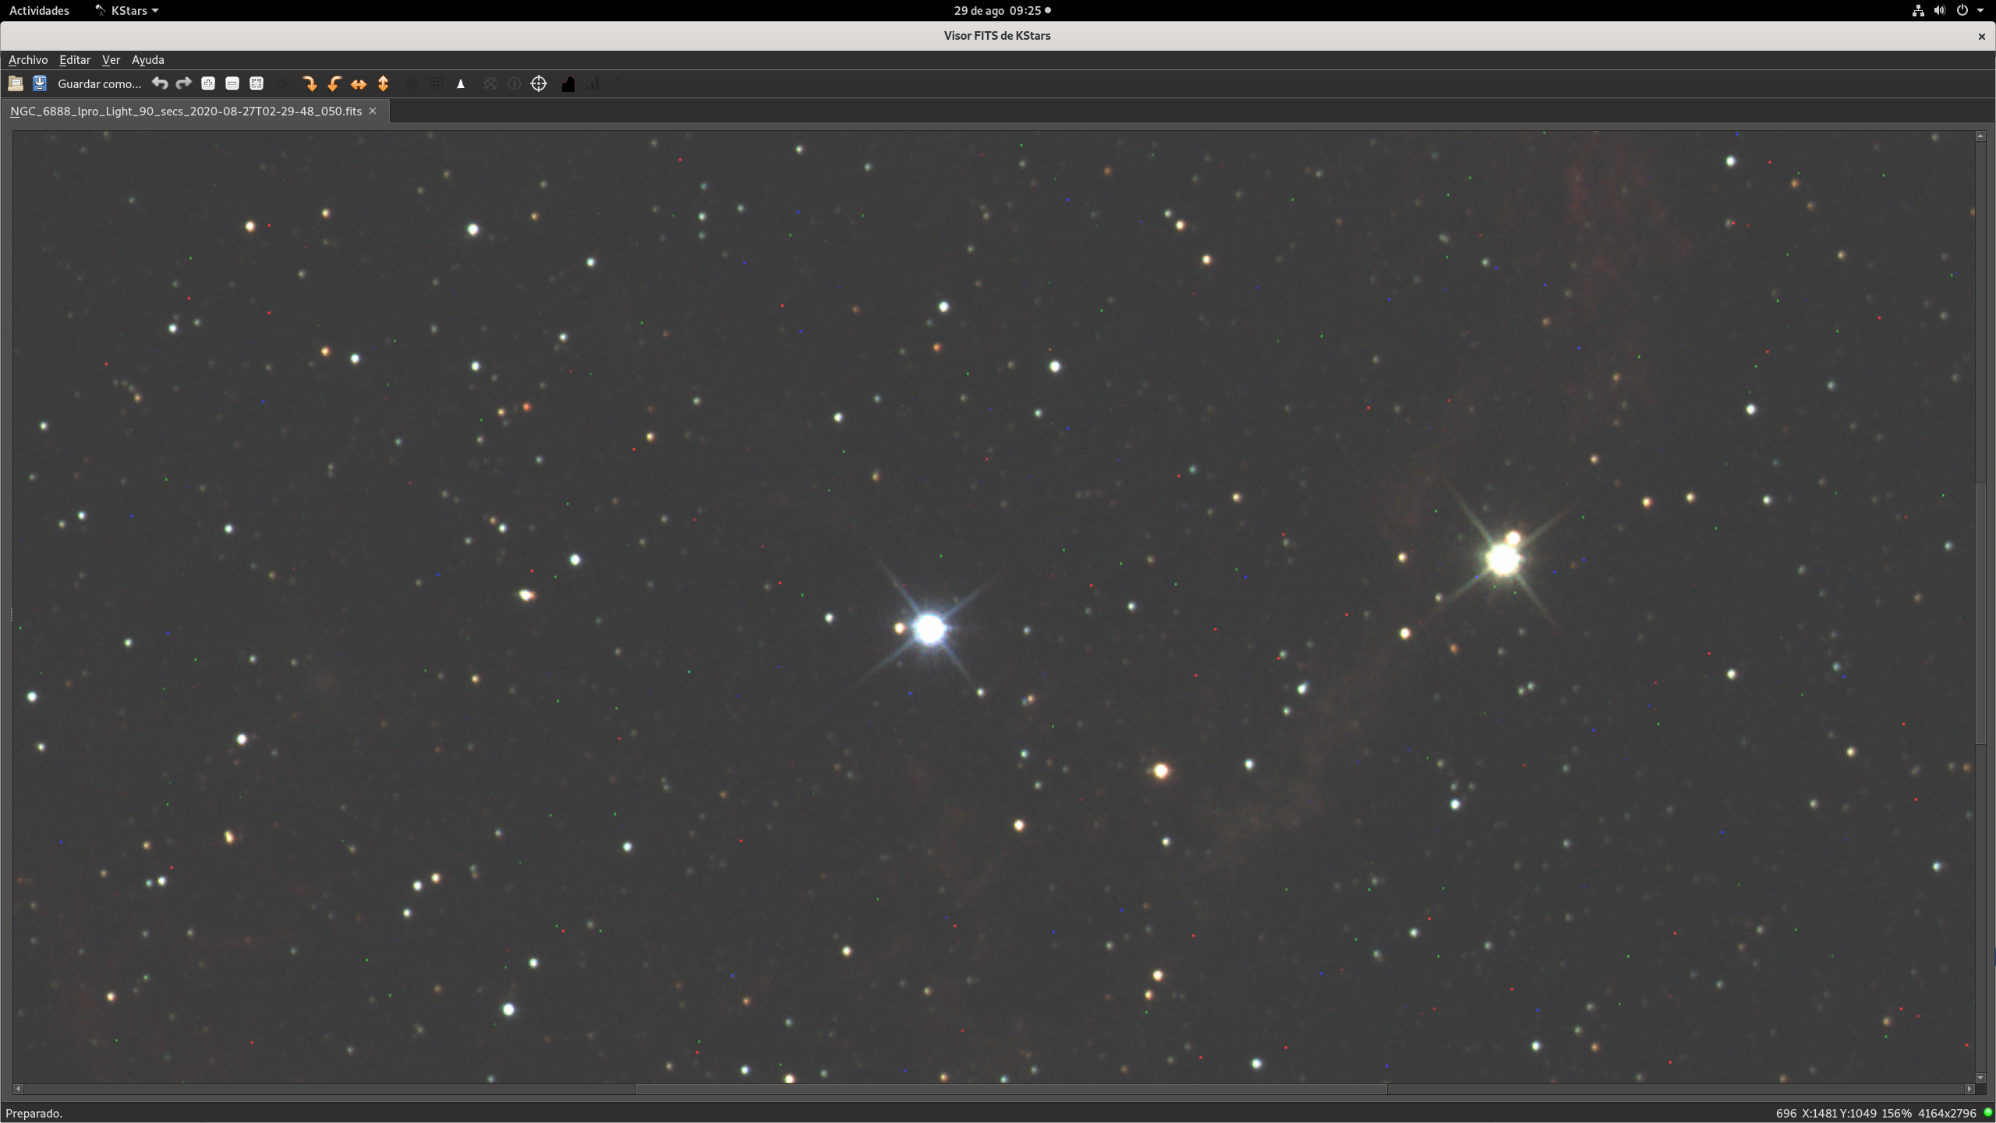1996x1123 pixels.
Task: Open the statistics bars icon
Action: (x=593, y=83)
